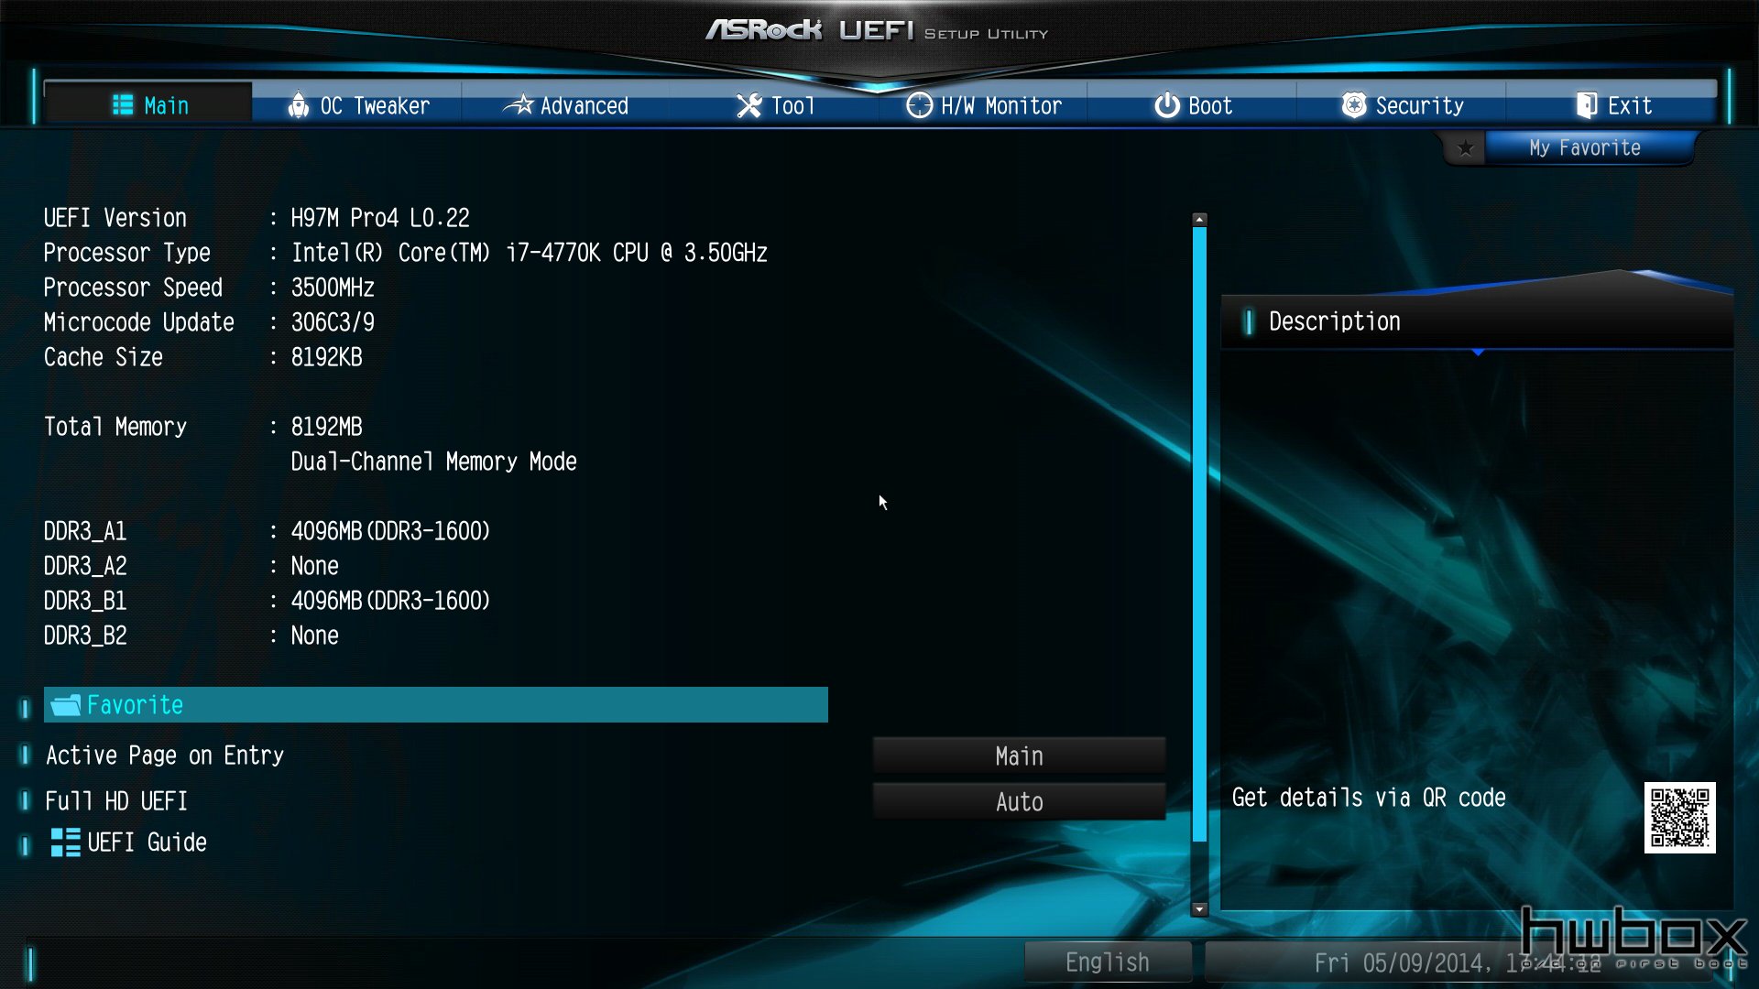This screenshot has height=989, width=1759.
Task: Scroll down the main settings panel
Action: tap(1197, 912)
